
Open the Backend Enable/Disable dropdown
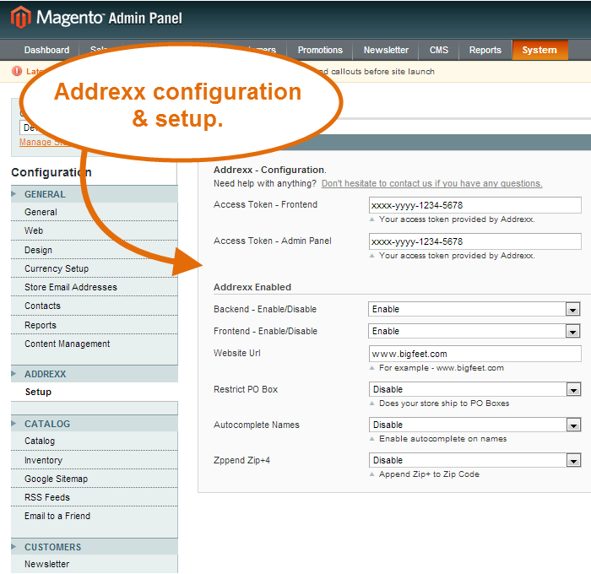tap(474, 309)
